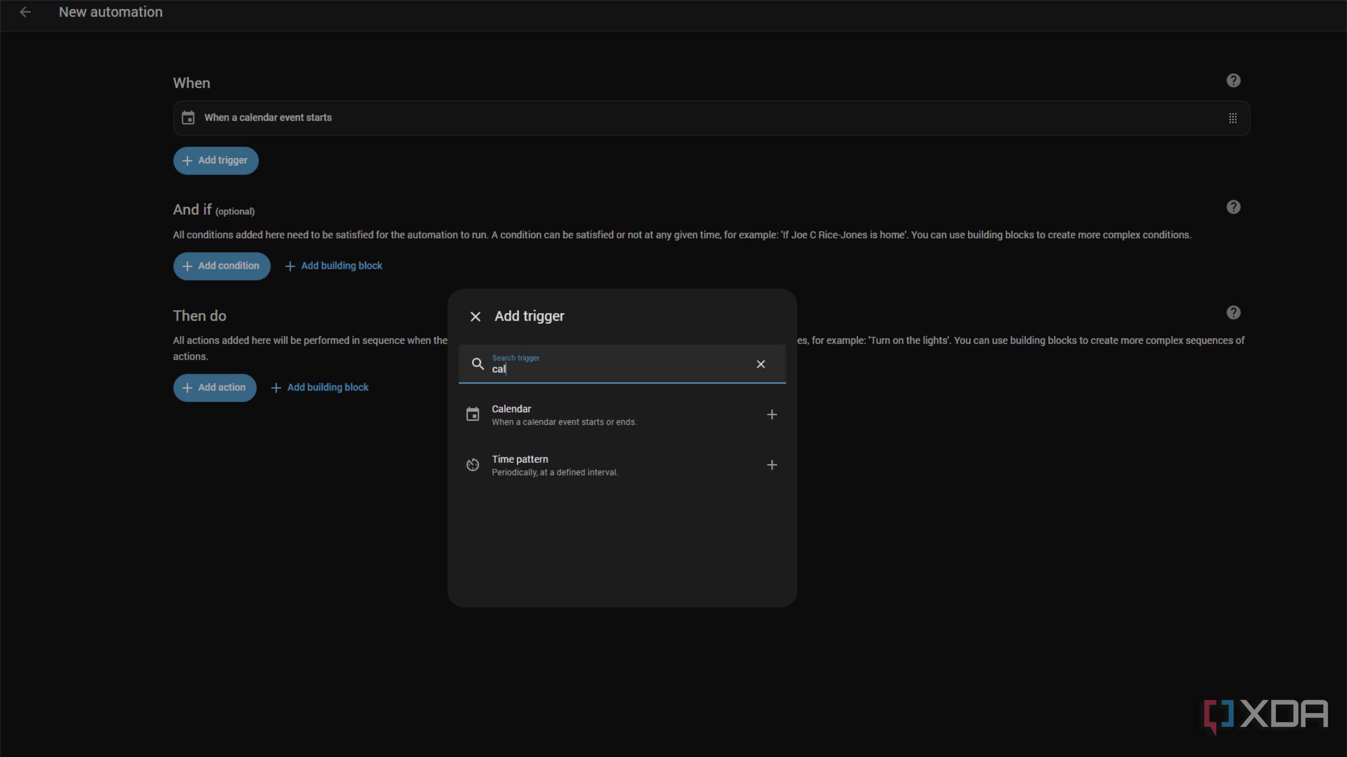Click Add building block under And if
The image size is (1347, 757).
point(334,266)
